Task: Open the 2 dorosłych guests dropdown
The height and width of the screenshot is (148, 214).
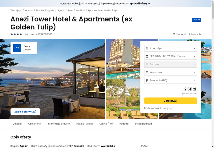Action: pyautogui.click(x=171, y=48)
